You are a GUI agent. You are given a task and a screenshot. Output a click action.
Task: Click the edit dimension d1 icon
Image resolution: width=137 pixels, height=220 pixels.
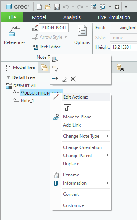[68, 107]
